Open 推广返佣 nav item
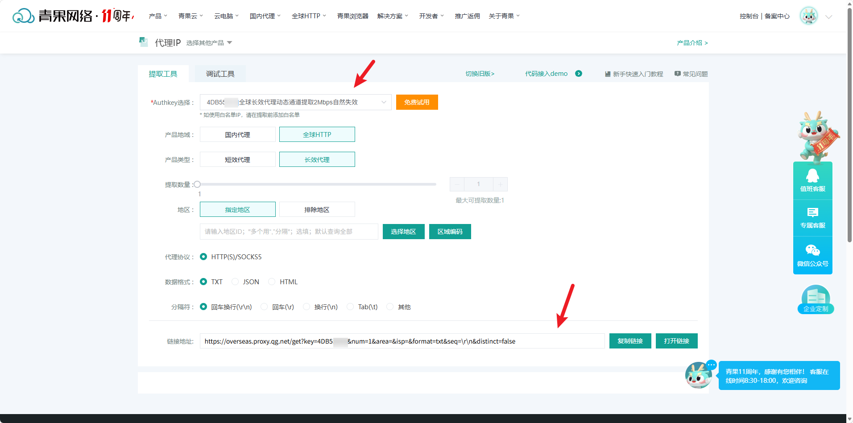Viewport: 853px width, 423px height. 468,16
